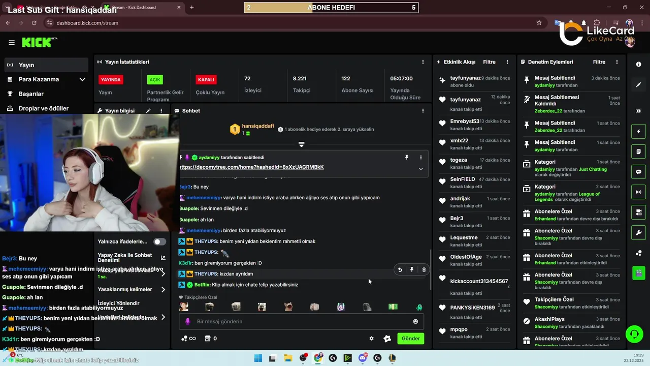Image resolution: width=650 pixels, height=366 pixels.
Task: Select Yayın in the left sidebar
Action: tap(46, 65)
